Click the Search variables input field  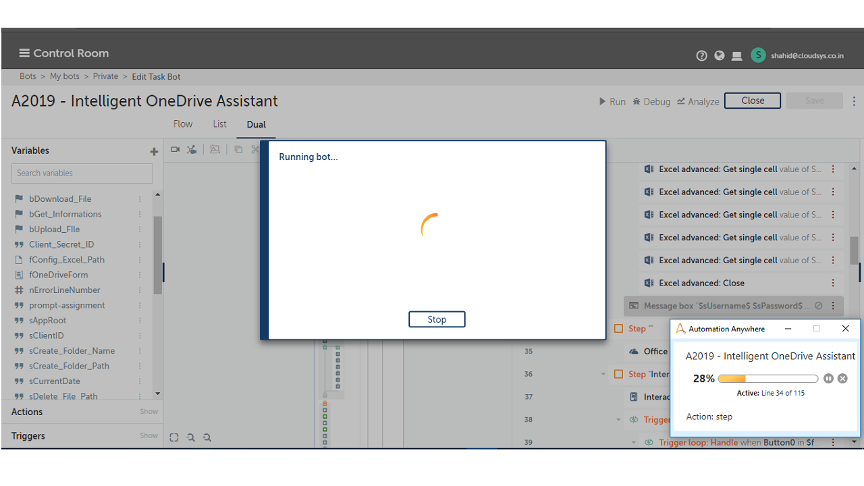pyautogui.click(x=82, y=173)
